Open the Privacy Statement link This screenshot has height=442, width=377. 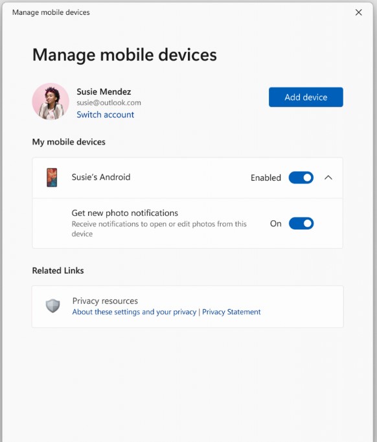(231, 312)
